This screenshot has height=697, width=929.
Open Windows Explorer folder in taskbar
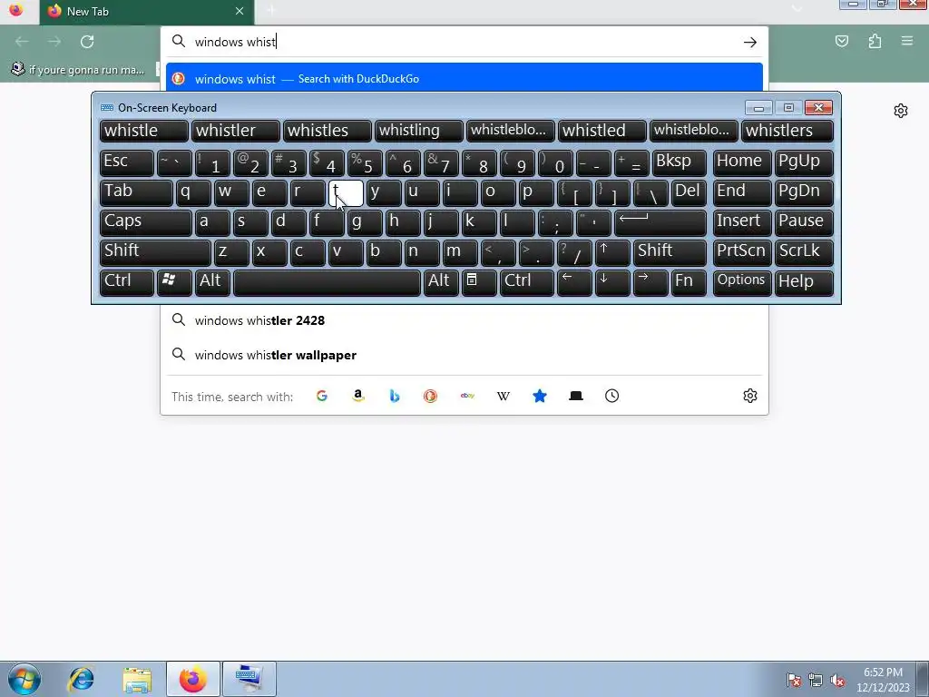[137, 679]
